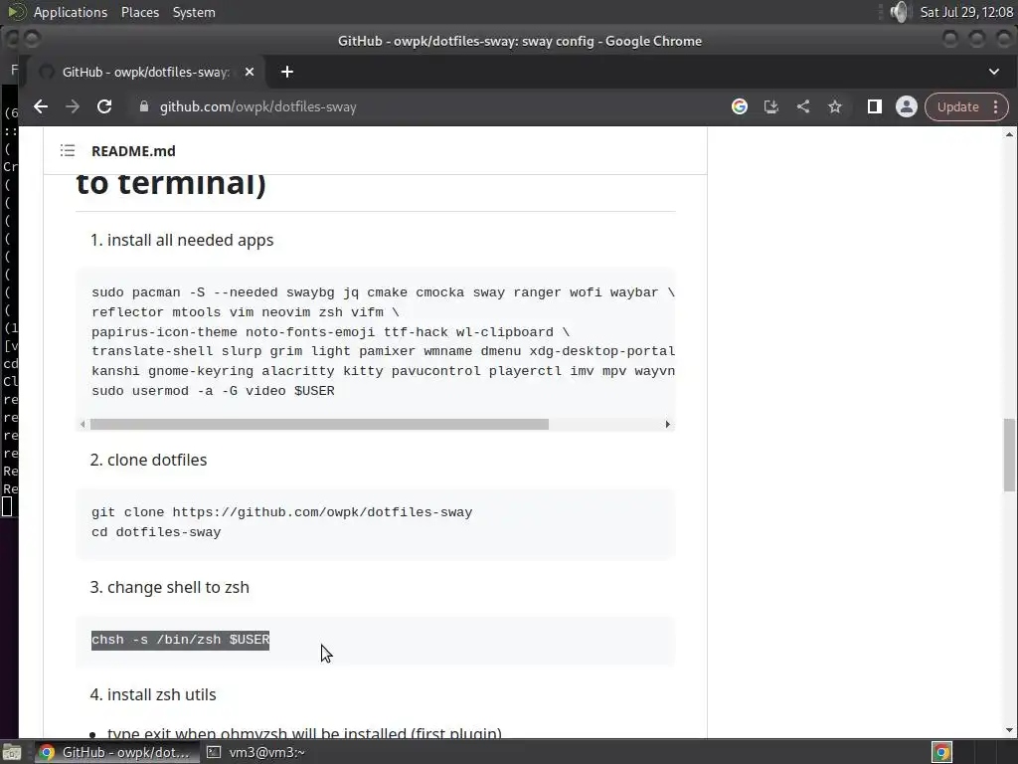The image size is (1018, 764).
Task: Switch to vm3@vm3:~ terminal taskbar item
Action: (255, 752)
